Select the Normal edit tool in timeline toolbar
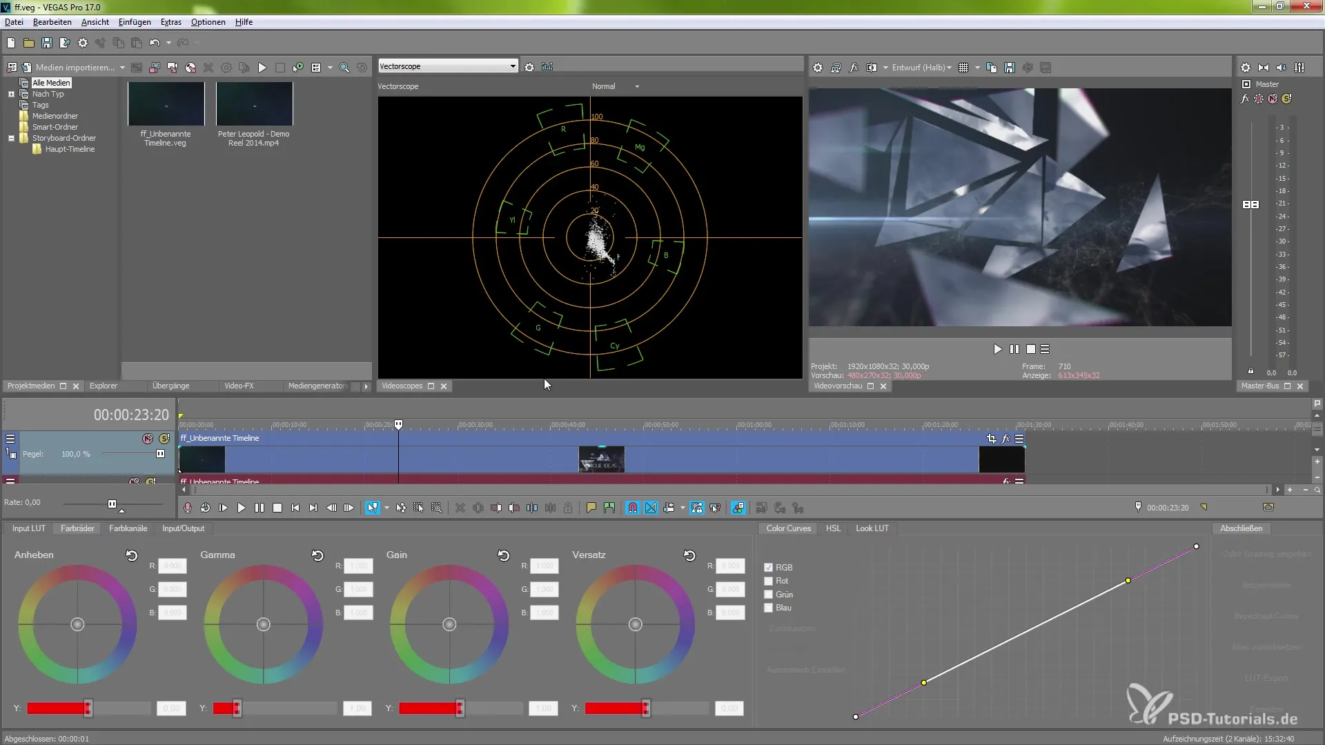This screenshot has height=745, width=1325. coord(373,508)
